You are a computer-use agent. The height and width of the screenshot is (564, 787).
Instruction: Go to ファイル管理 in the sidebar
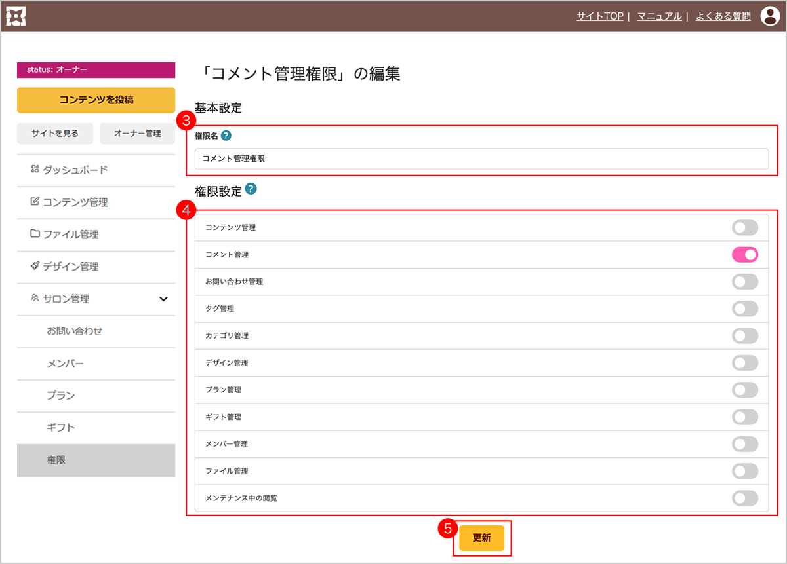[x=70, y=235]
